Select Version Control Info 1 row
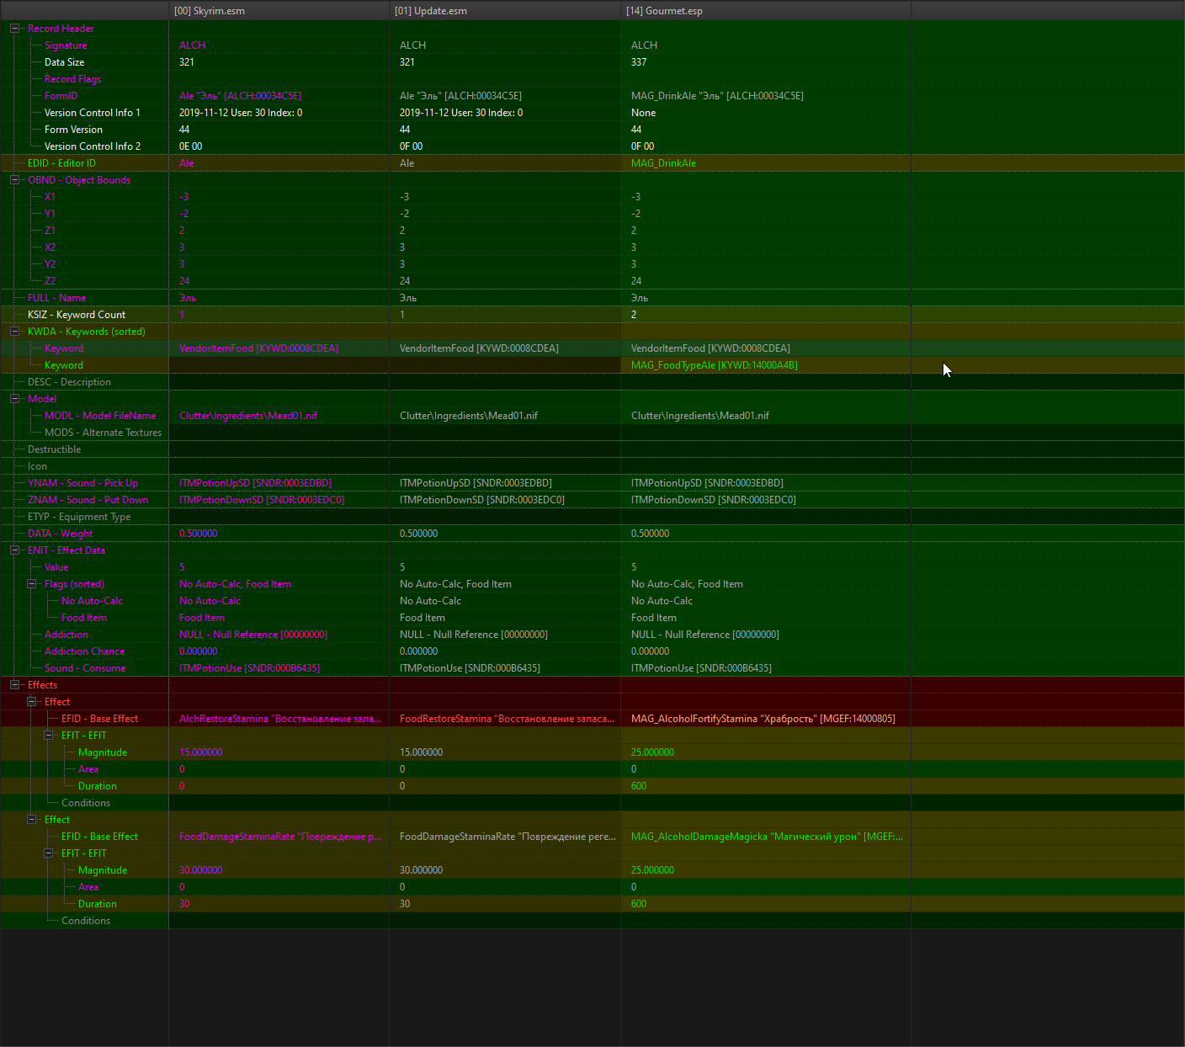 point(93,113)
